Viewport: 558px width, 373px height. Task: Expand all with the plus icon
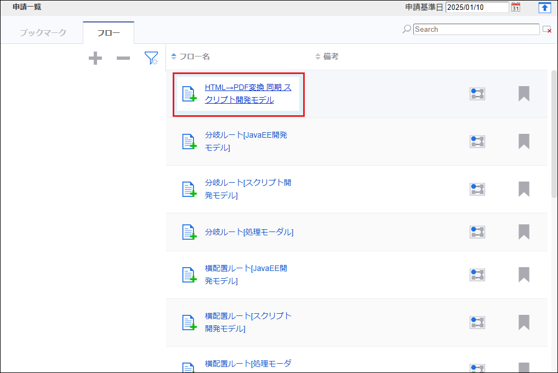point(95,58)
